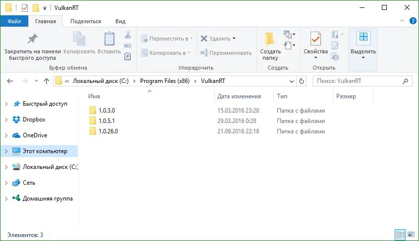Switch to large thumbnails view icon
Image resolution: width=419 pixels, height=241 pixels.
[411, 235]
